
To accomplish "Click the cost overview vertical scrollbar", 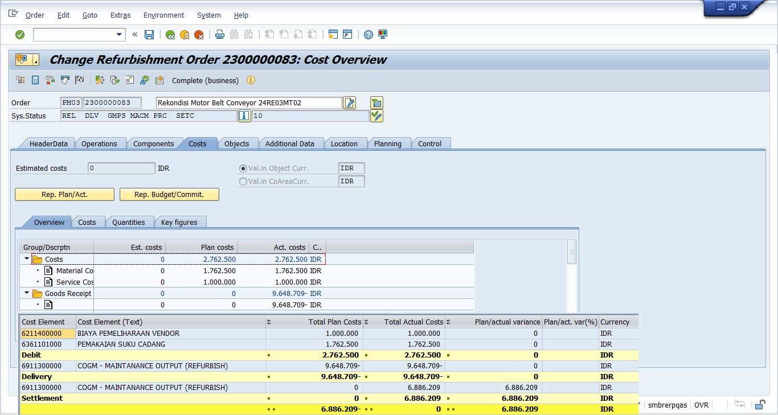I will [x=572, y=252].
